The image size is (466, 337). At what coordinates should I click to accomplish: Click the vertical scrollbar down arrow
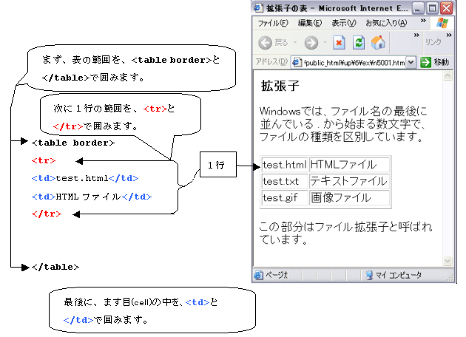(447, 261)
